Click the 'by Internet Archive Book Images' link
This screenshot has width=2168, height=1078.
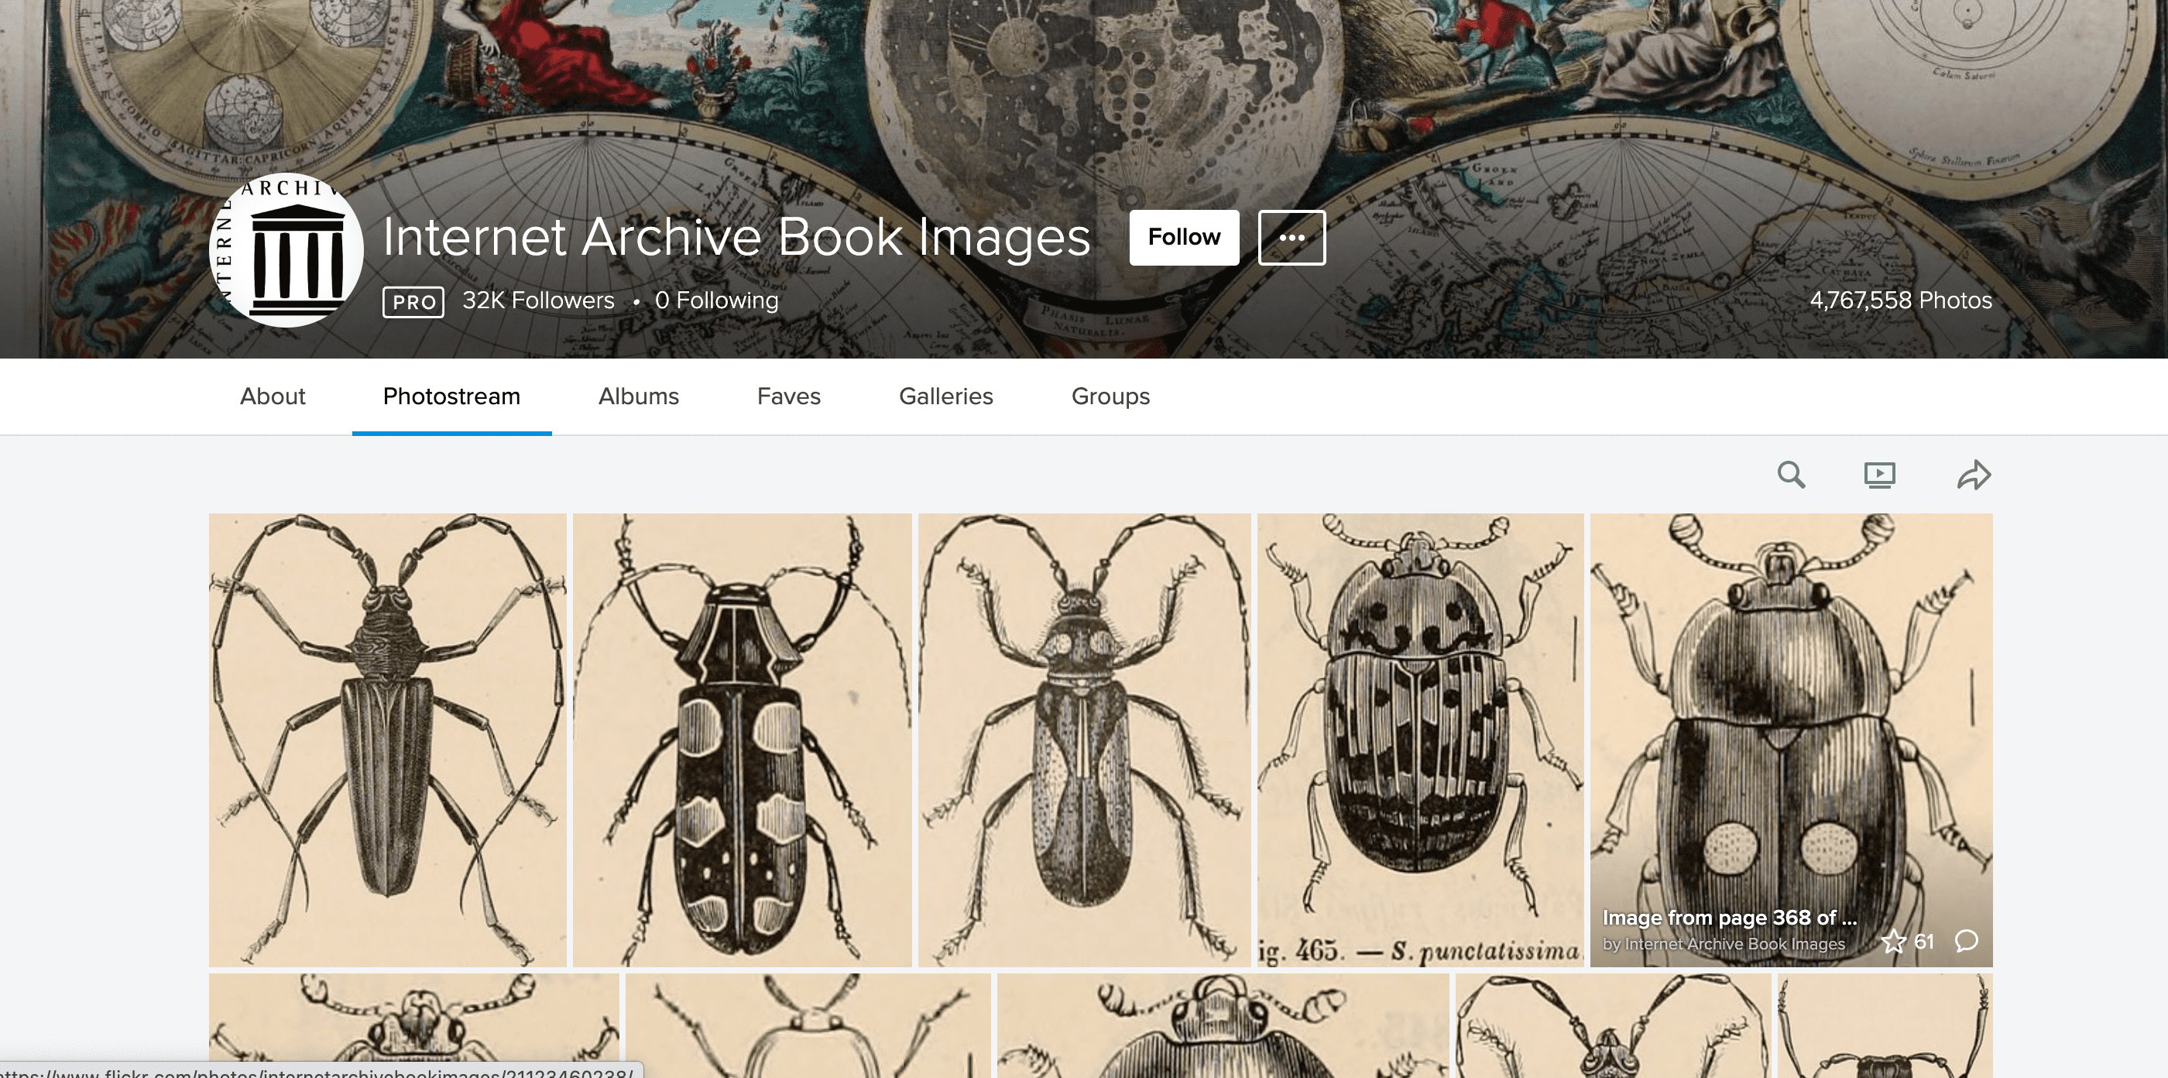click(1723, 944)
